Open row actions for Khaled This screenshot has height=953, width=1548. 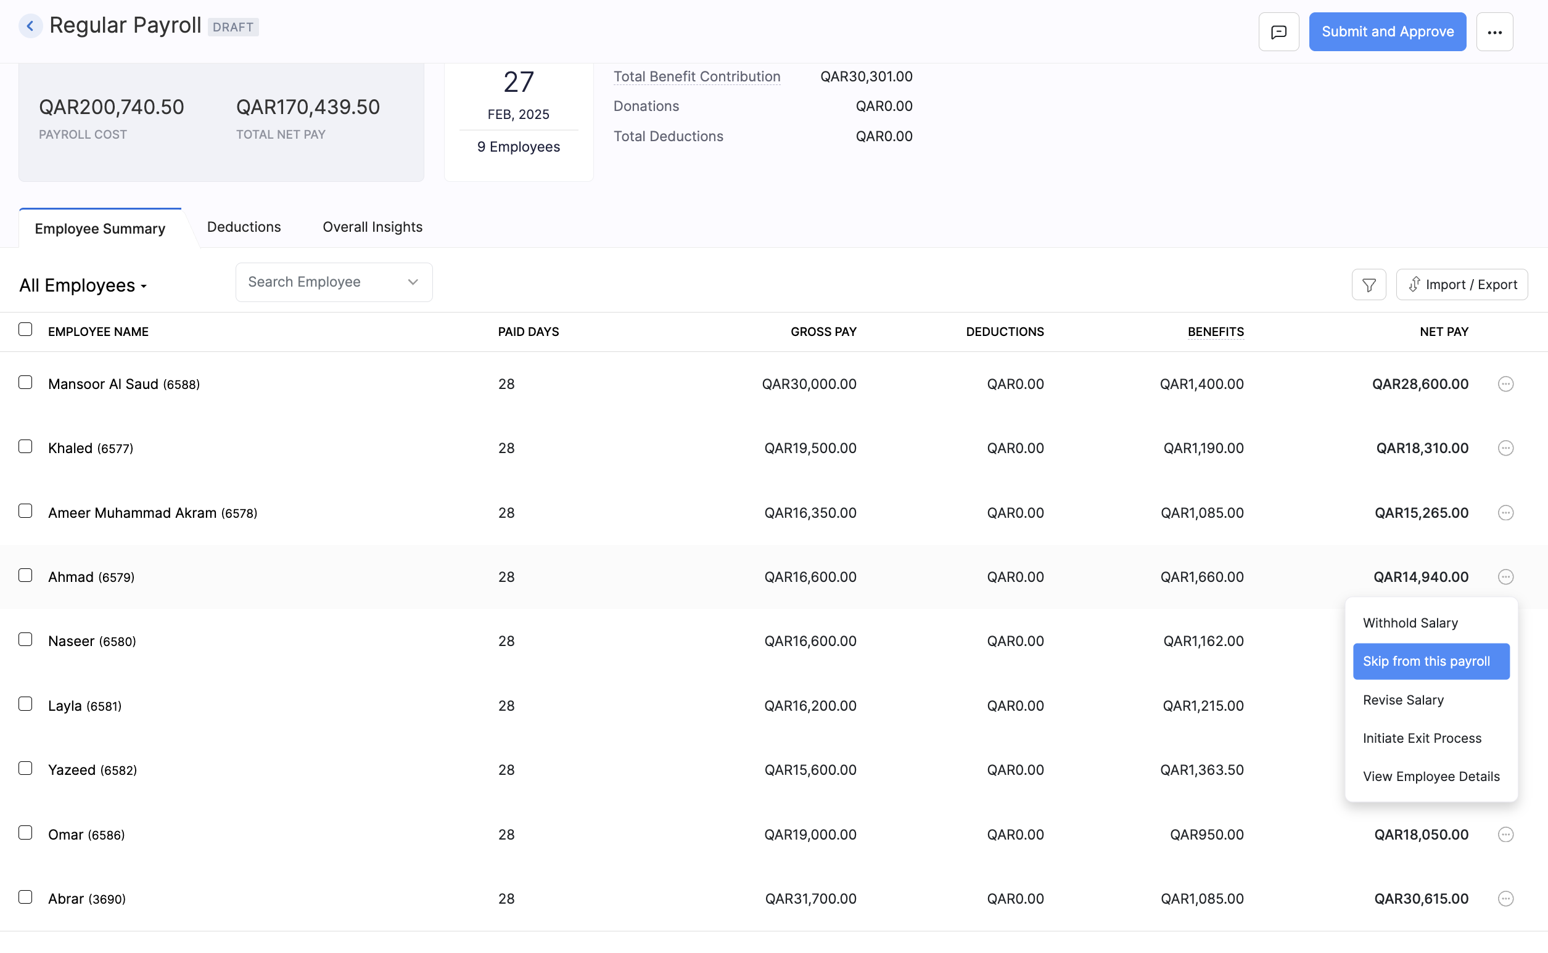coord(1505,448)
